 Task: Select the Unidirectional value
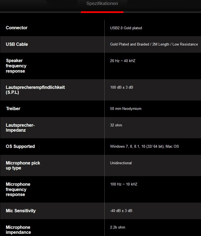tap(121, 163)
